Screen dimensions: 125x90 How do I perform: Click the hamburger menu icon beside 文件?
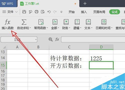click(x=4, y=12)
